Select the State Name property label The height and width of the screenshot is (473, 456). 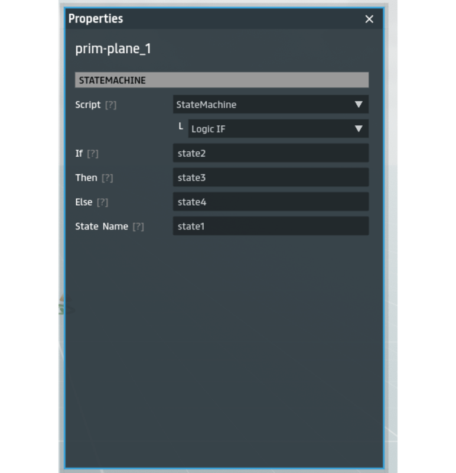click(102, 226)
